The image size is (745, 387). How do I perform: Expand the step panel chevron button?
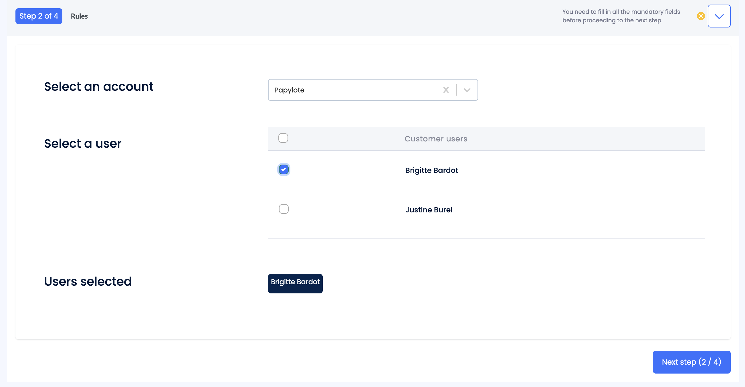[x=719, y=16]
